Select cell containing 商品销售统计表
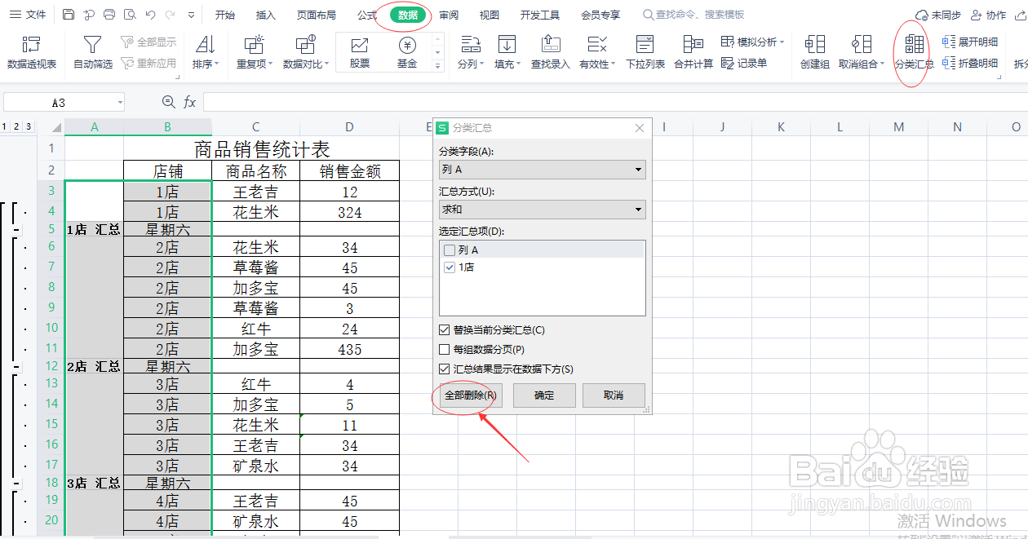This screenshot has height=539, width=1028. (262, 149)
